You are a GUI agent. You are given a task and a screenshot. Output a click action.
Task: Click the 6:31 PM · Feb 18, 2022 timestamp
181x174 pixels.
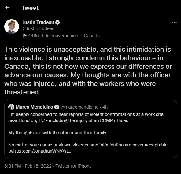[x=28, y=166]
